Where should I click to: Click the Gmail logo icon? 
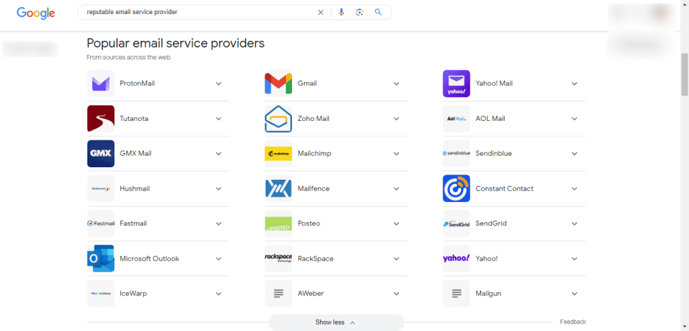point(278,83)
